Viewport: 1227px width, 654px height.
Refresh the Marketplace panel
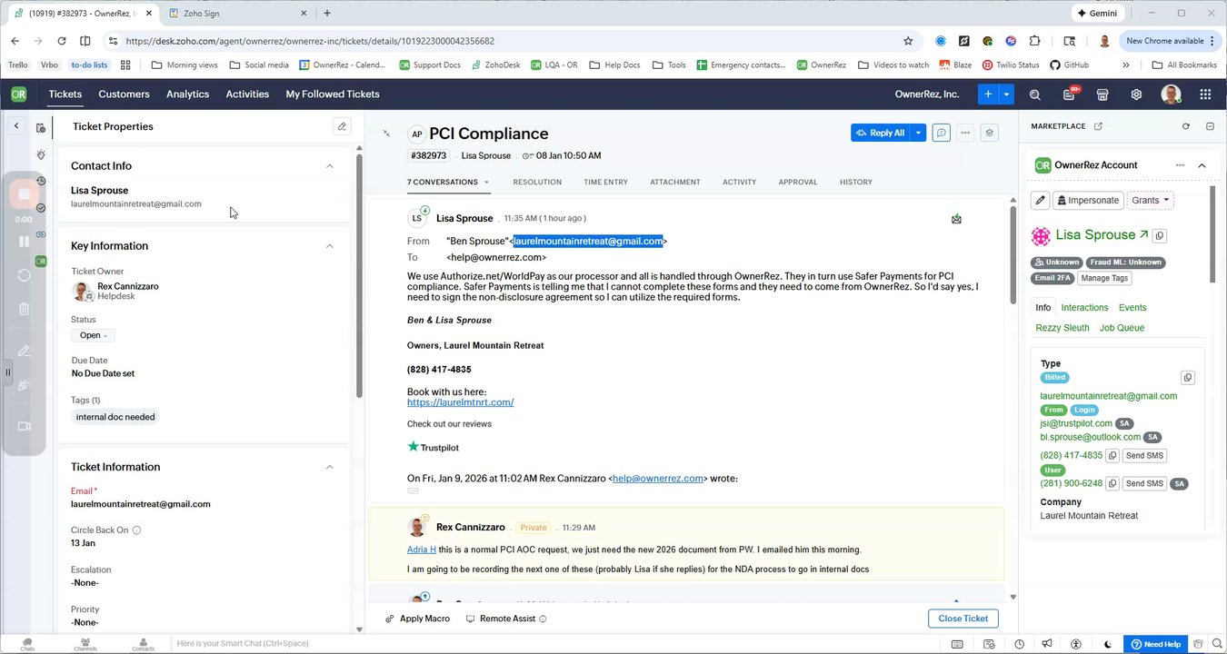(1186, 126)
